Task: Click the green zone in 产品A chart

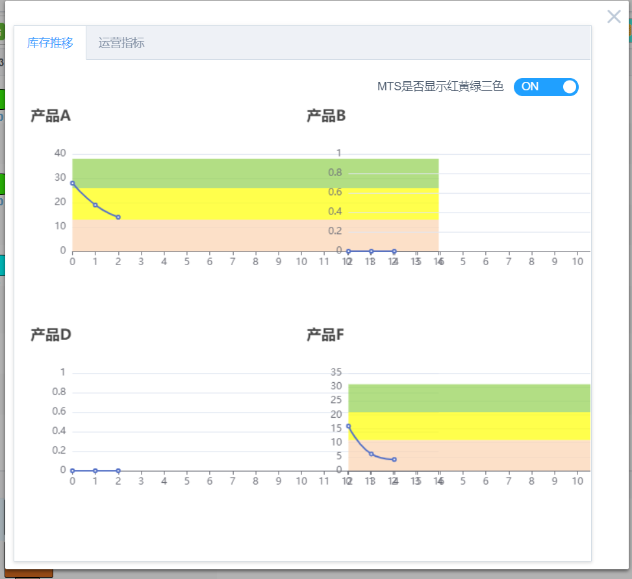Action: point(255,174)
